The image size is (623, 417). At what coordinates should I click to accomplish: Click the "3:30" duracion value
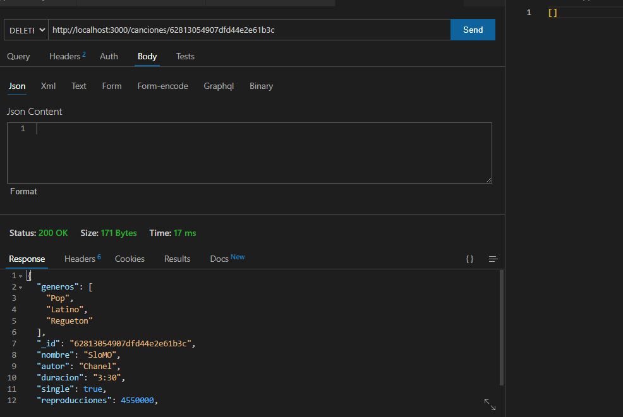coord(107,378)
